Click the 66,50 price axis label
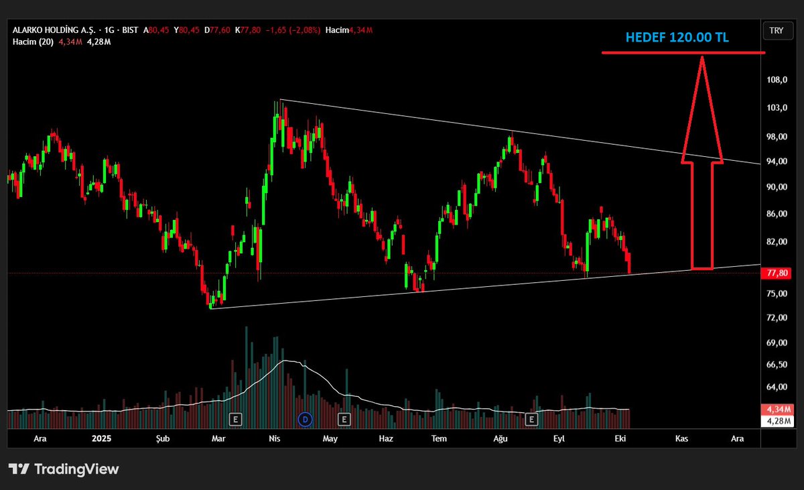Screen dimensions: 804x490 pos(777,365)
